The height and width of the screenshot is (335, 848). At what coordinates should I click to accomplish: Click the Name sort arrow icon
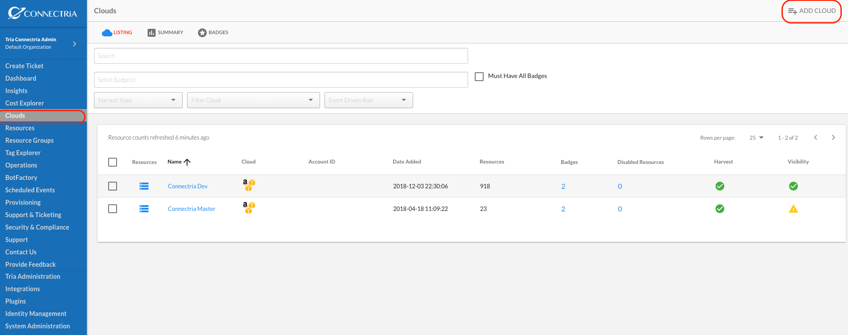(187, 162)
